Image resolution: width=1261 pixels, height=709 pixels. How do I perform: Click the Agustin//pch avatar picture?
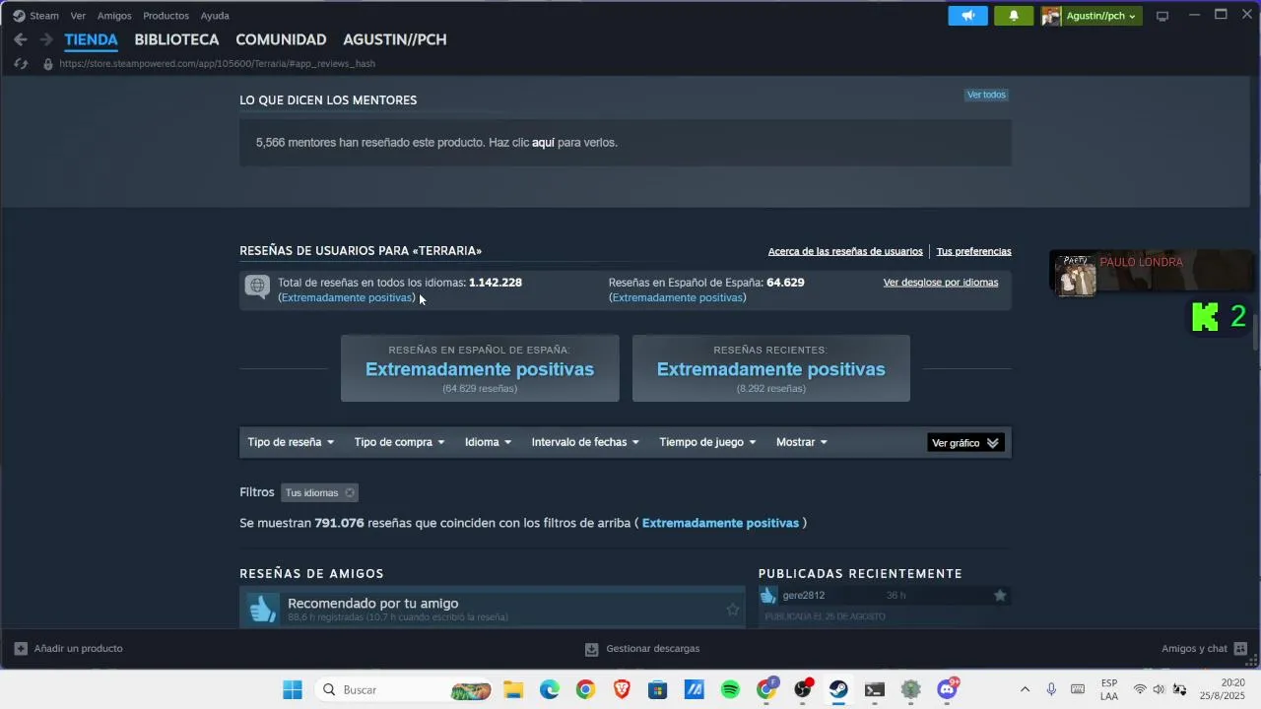pyautogui.click(x=1051, y=16)
